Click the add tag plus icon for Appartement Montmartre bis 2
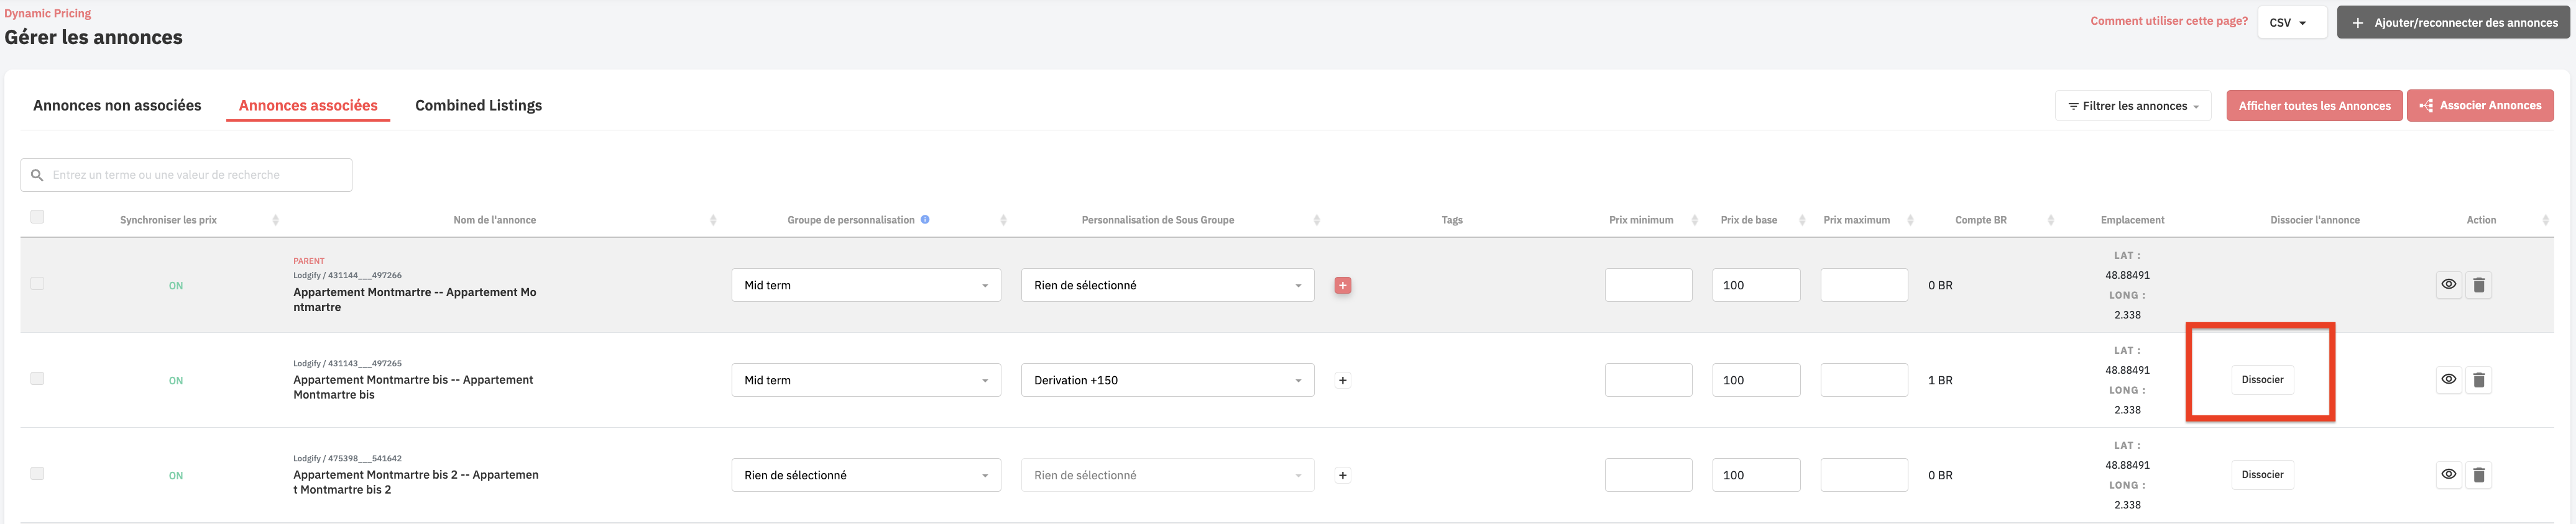Screen dimensions: 2576x524 [1342, 475]
